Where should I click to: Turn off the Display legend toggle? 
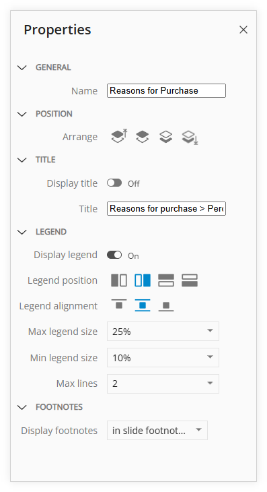[x=114, y=255]
